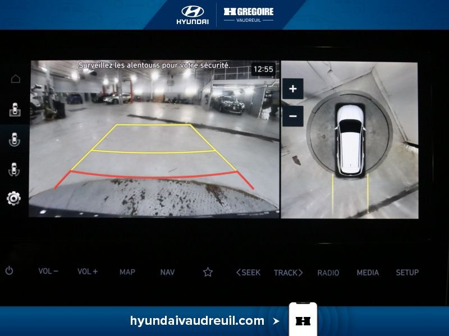Click the hyundaivaudreuil.com link
Image resolution: width=449 pixels, height=336 pixels.
(197, 321)
